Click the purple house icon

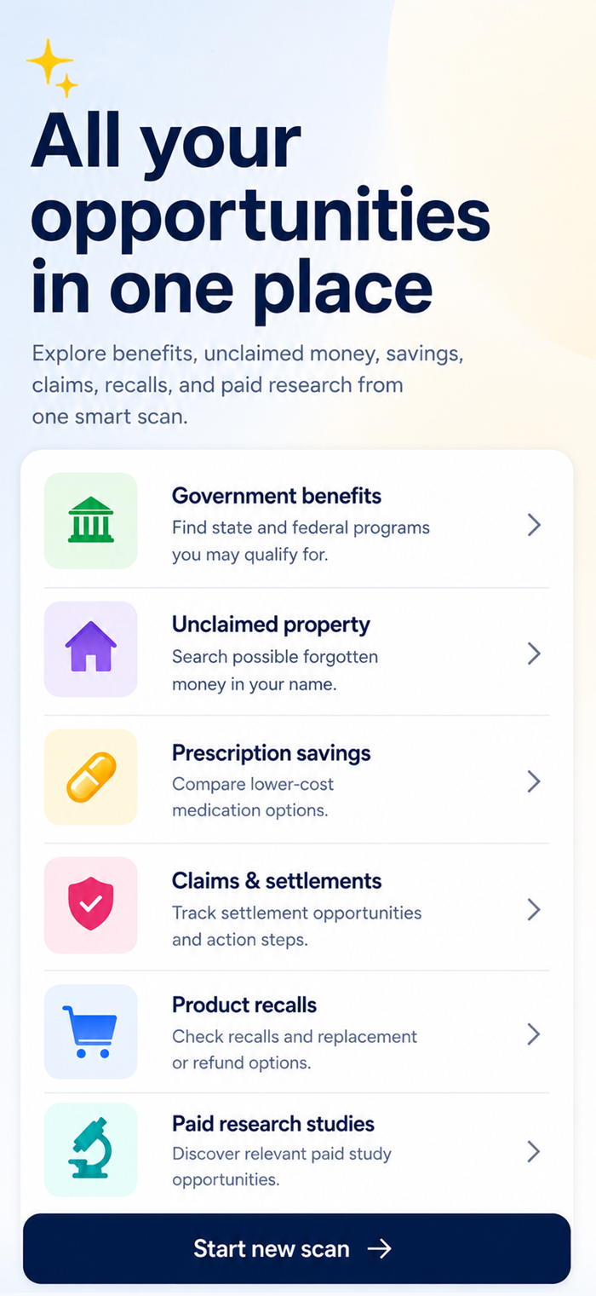90,647
